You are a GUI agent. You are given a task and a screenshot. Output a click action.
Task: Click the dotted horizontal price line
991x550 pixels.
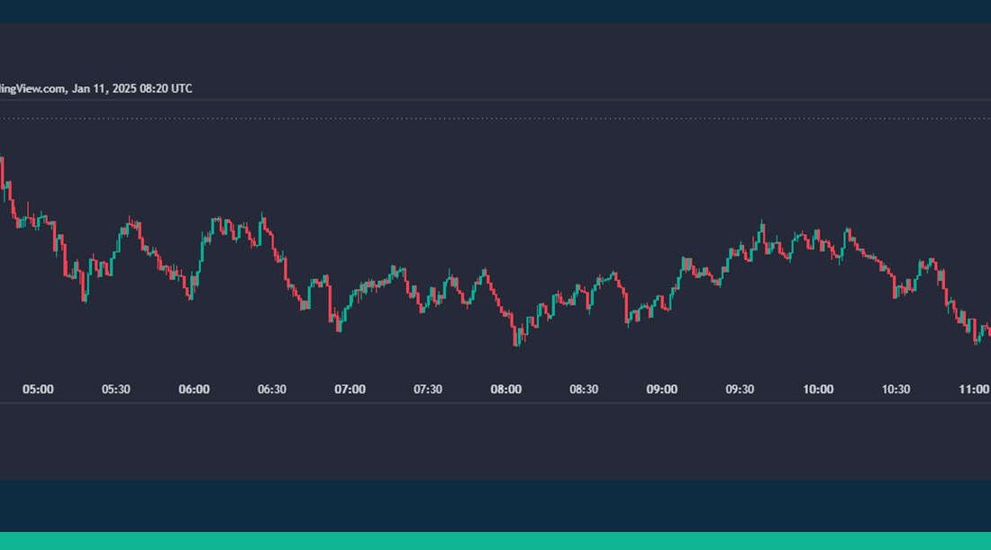click(495, 118)
